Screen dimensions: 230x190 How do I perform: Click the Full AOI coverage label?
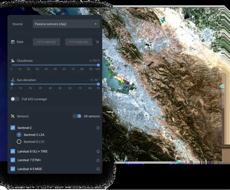[x=34, y=99]
